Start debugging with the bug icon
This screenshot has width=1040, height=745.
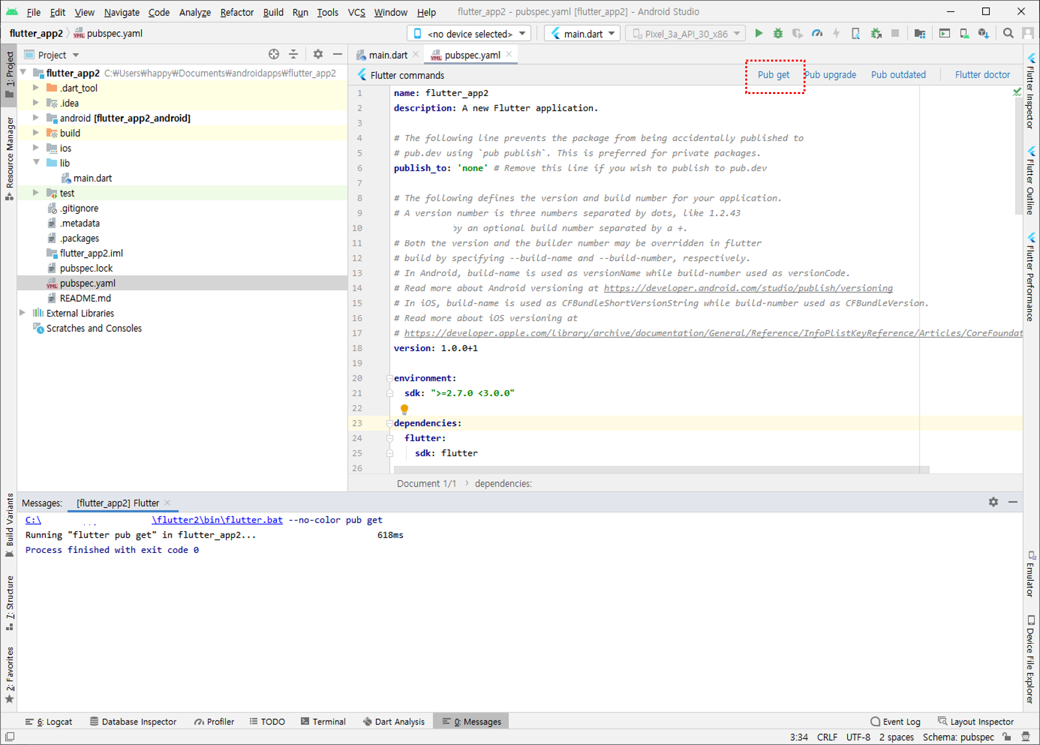pos(778,33)
